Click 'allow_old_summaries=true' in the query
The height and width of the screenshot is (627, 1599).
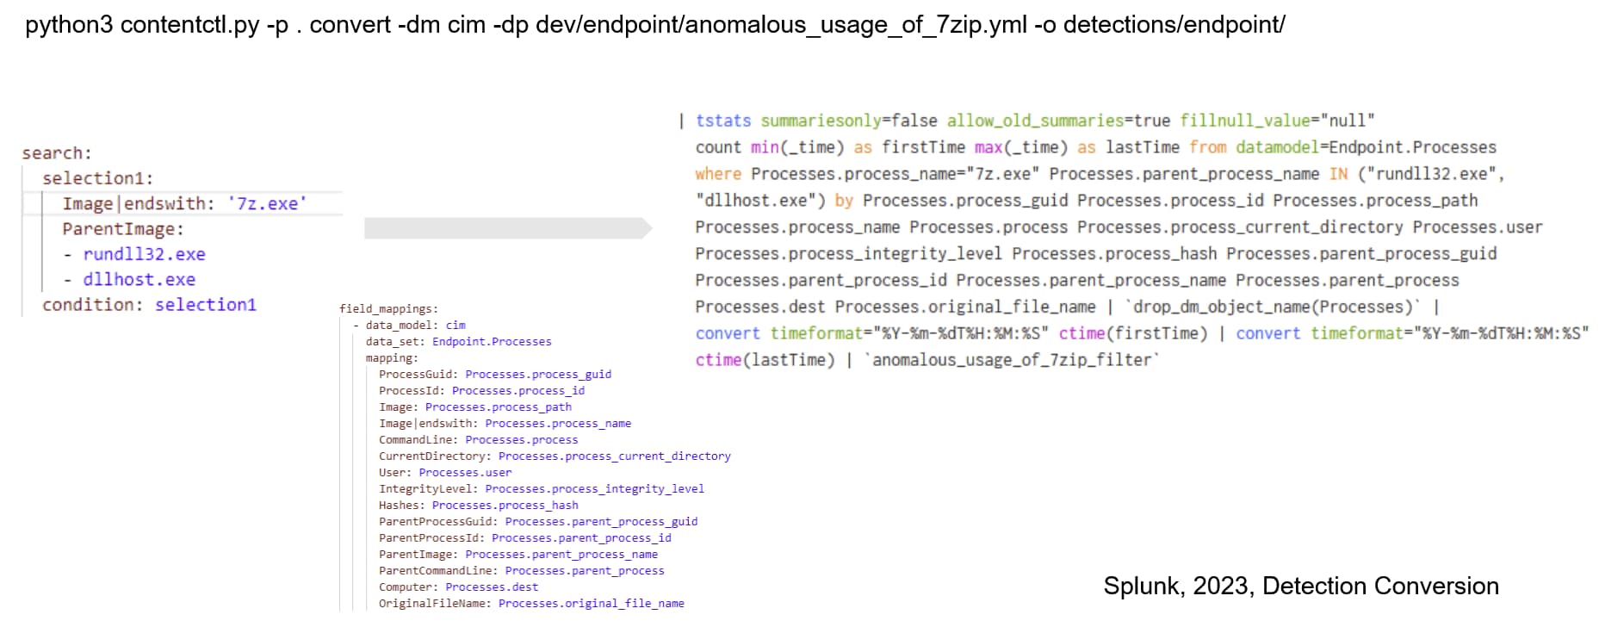(1058, 121)
